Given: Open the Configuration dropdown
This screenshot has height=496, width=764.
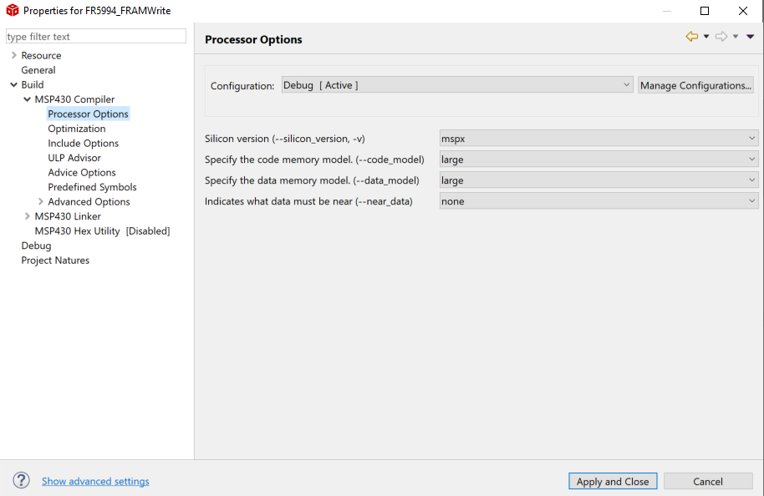Looking at the screenshot, I should click(x=626, y=84).
